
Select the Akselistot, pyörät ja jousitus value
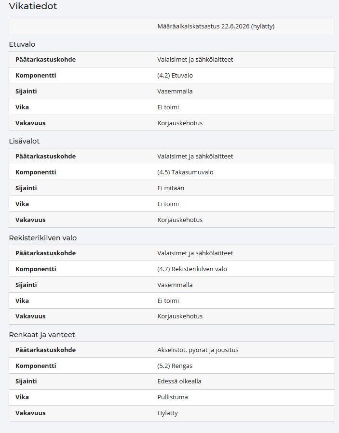[198, 350]
